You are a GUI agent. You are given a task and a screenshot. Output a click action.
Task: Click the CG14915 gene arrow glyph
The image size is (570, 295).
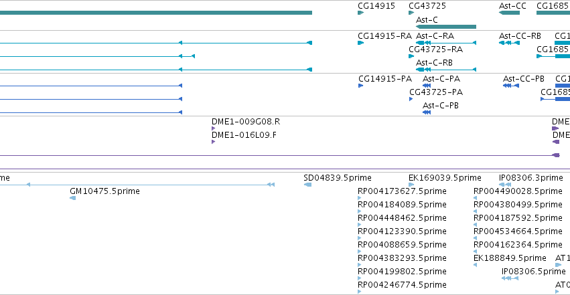click(x=360, y=13)
